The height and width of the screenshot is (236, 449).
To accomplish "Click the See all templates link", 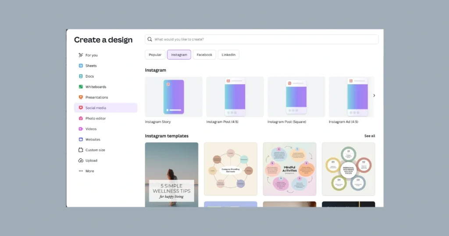I will point(370,136).
